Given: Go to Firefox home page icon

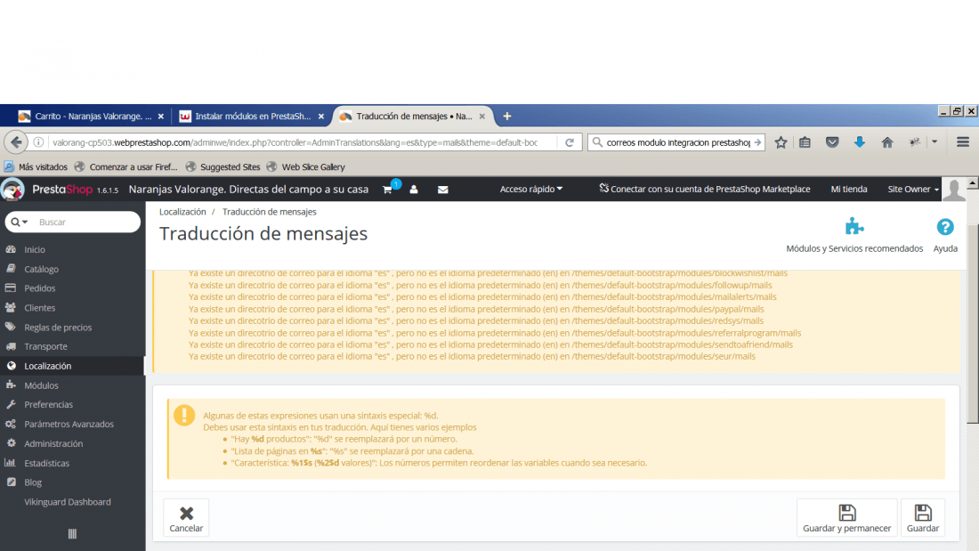Looking at the screenshot, I should tap(887, 142).
